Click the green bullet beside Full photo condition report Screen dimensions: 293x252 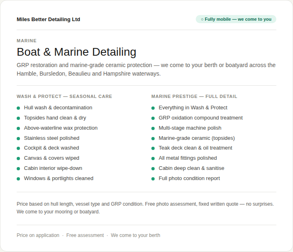(153, 179)
